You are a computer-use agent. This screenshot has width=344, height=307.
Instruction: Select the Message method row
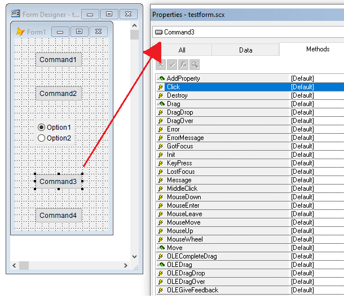click(250, 180)
